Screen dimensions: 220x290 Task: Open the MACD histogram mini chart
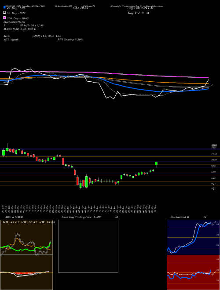click(26, 272)
